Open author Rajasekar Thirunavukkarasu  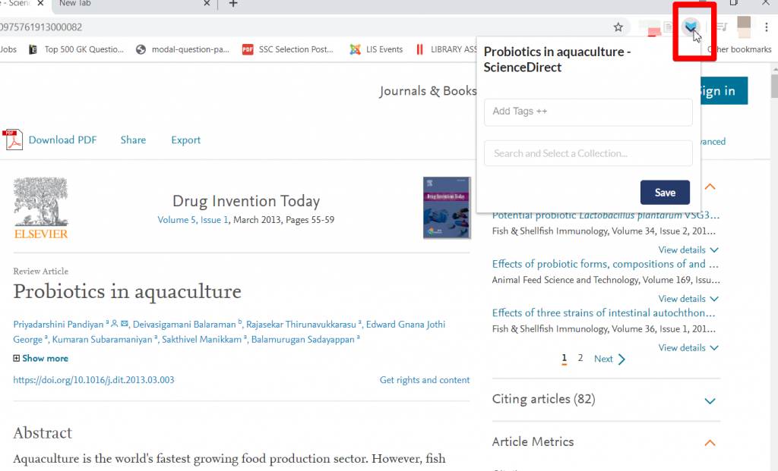click(301, 325)
